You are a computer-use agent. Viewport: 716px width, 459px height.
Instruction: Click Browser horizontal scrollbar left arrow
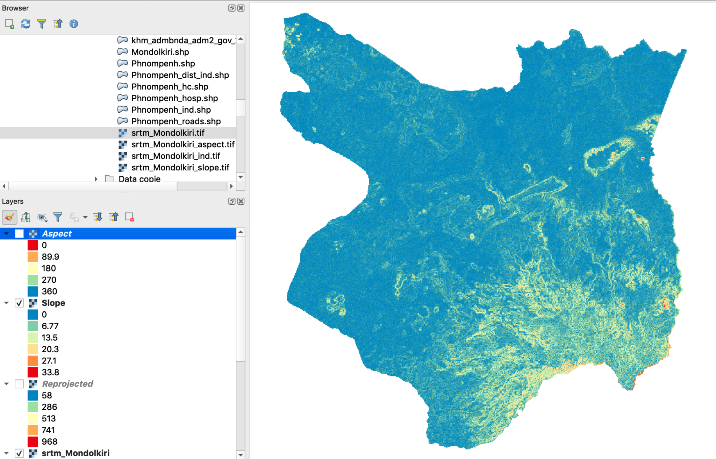(4, 186)
